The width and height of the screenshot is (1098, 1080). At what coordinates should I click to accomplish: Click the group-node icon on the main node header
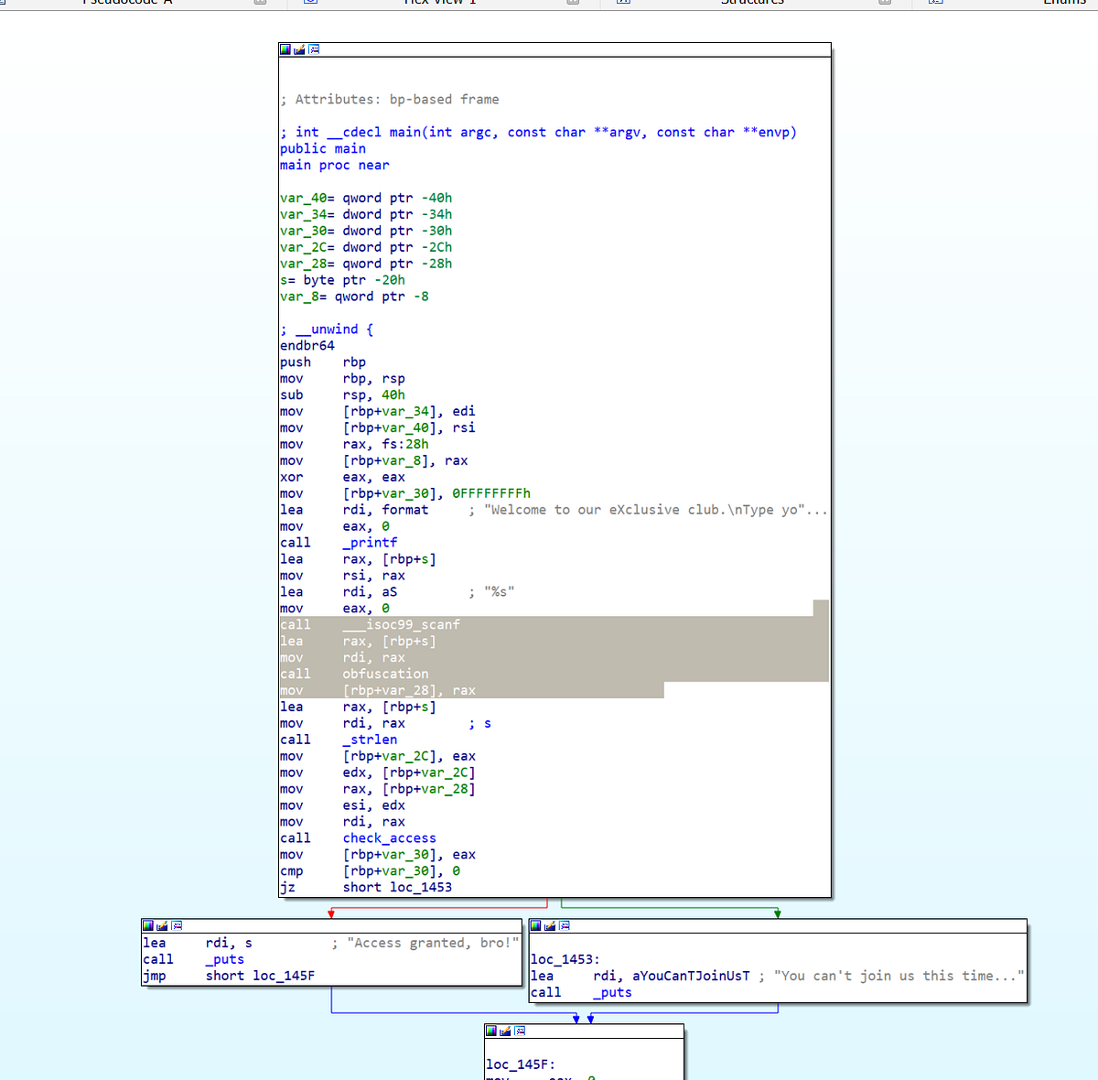[314, 49]
